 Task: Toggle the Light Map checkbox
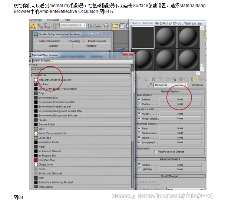[x=139, y=169]
